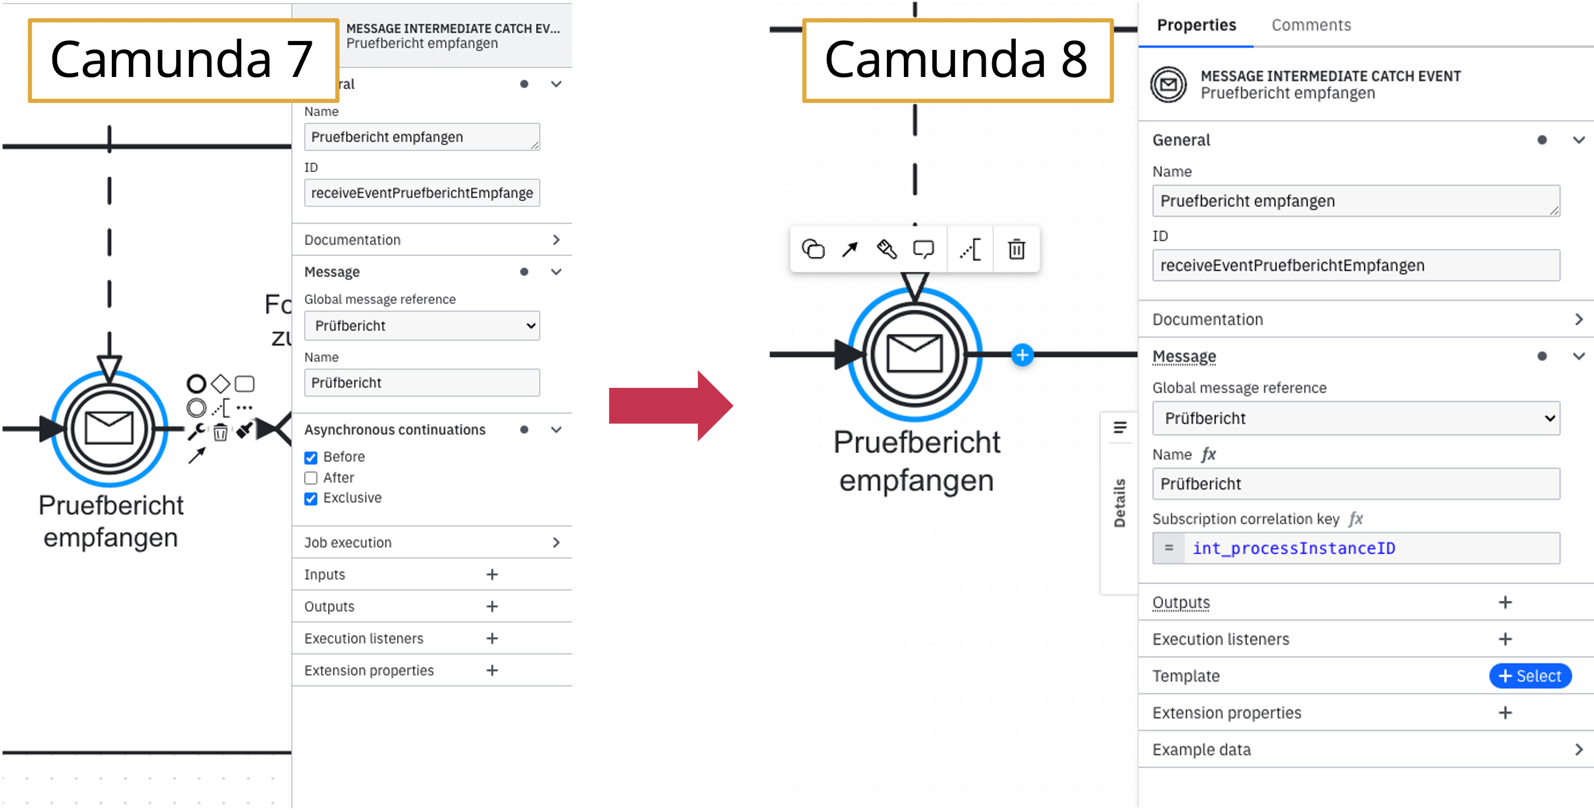Append gateway diamond in Camunda 7 context pad

(x=220, y=384)
